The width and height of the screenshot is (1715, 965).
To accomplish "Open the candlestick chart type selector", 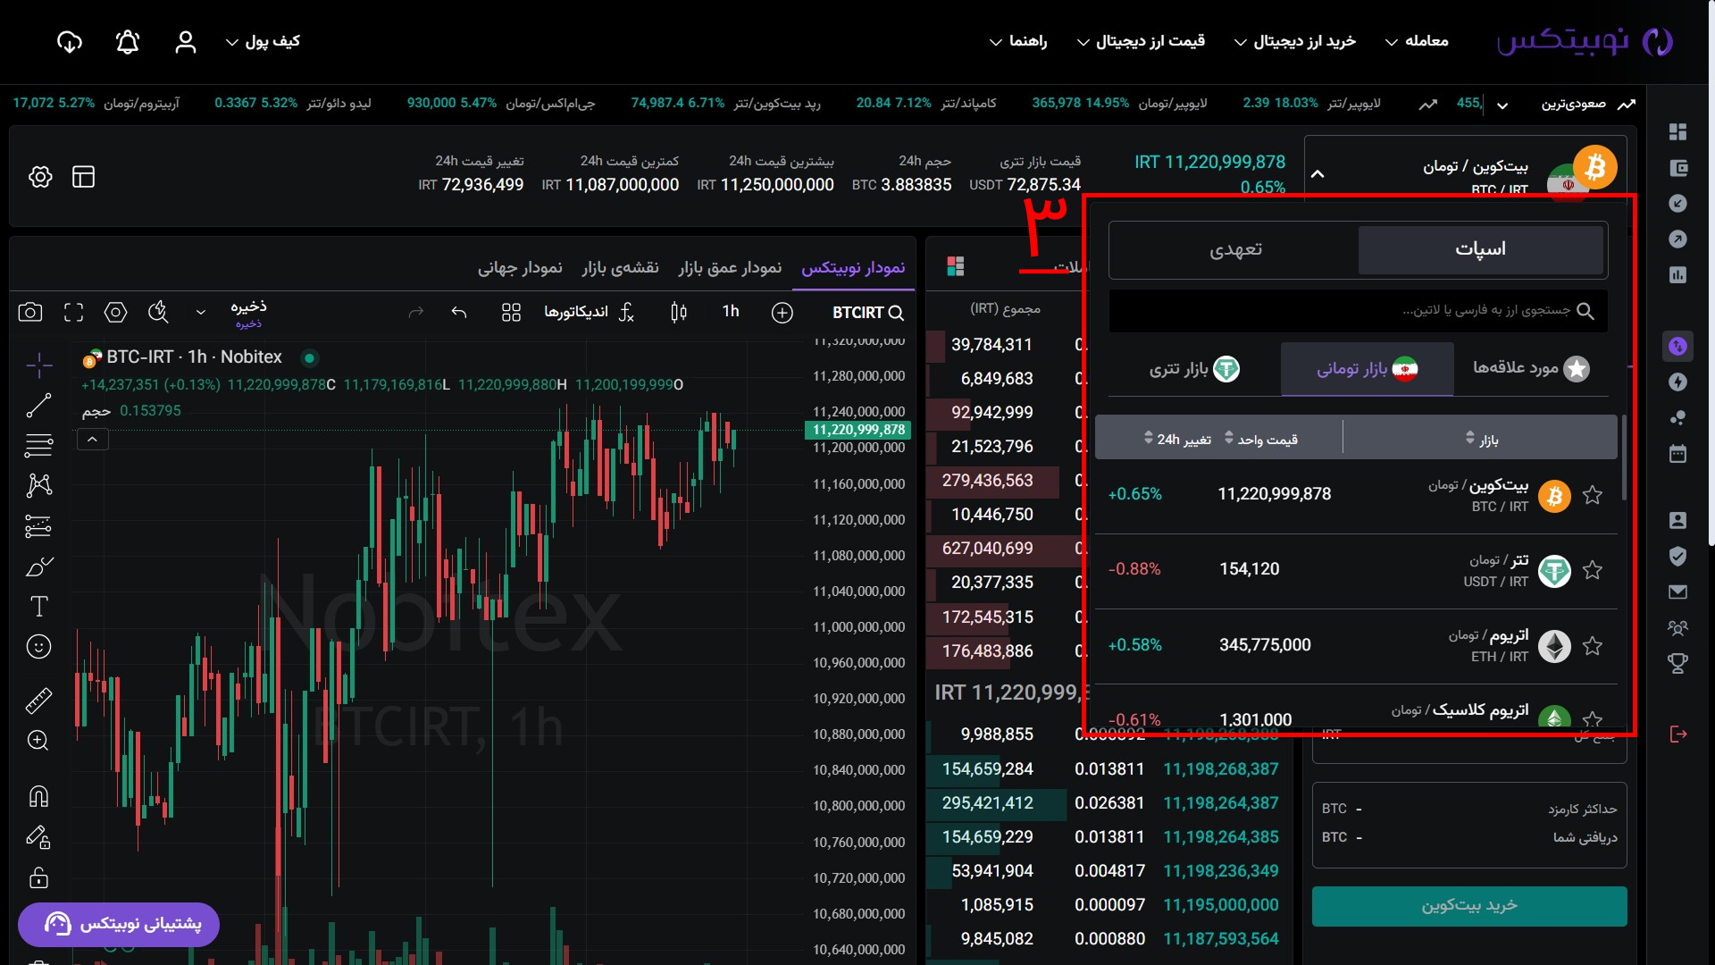I will [x=679, y=312].
